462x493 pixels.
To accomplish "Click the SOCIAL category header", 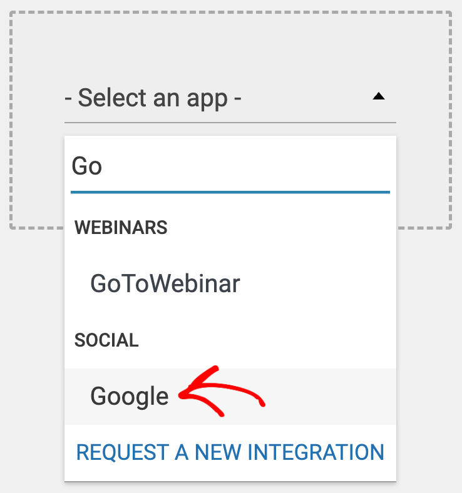I will point(106,340).
